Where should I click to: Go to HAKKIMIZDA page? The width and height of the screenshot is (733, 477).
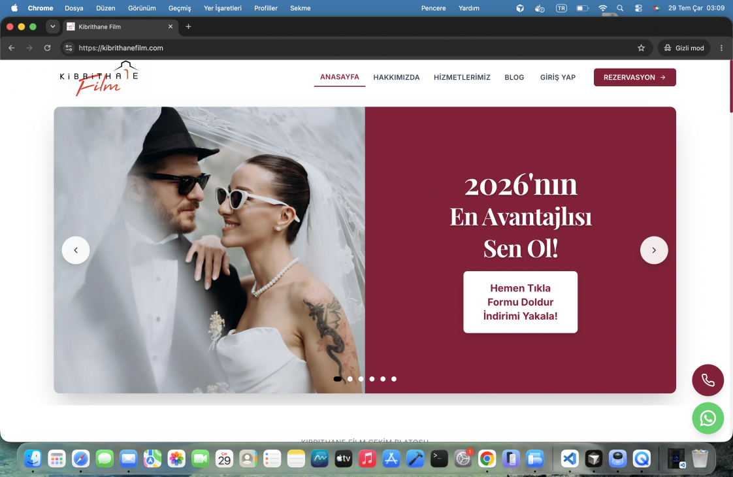pyautogui.click(x=397, y=77)
